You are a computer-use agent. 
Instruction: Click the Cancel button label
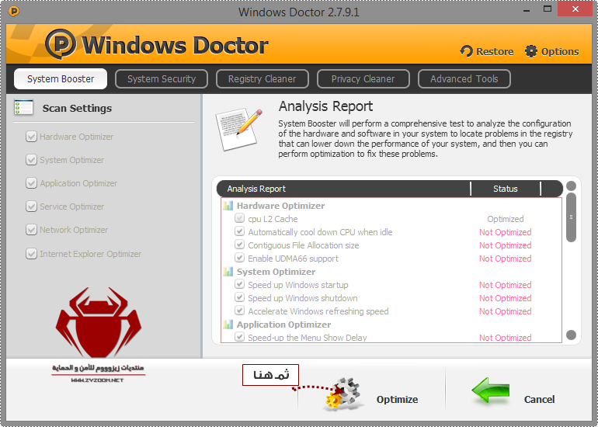tap(539, 399)
